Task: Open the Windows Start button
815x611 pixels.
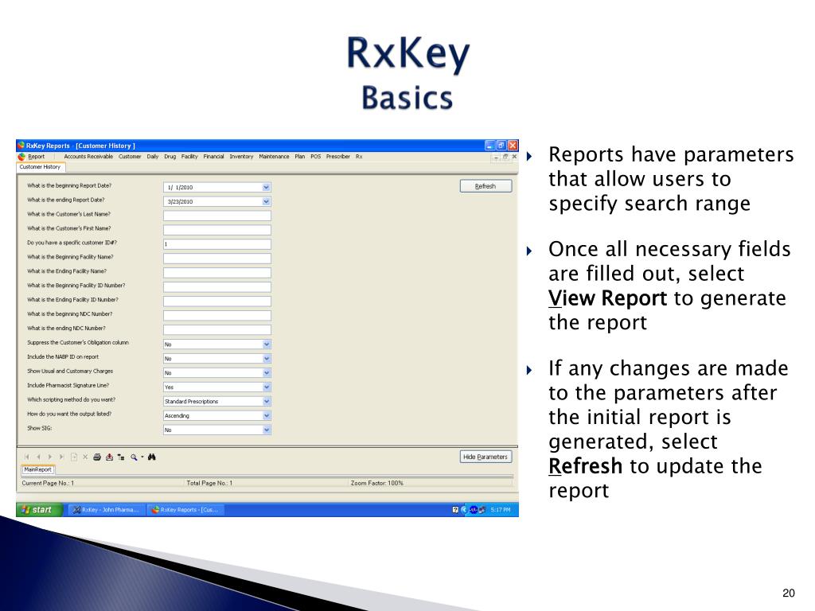Action: pos(40,510)
